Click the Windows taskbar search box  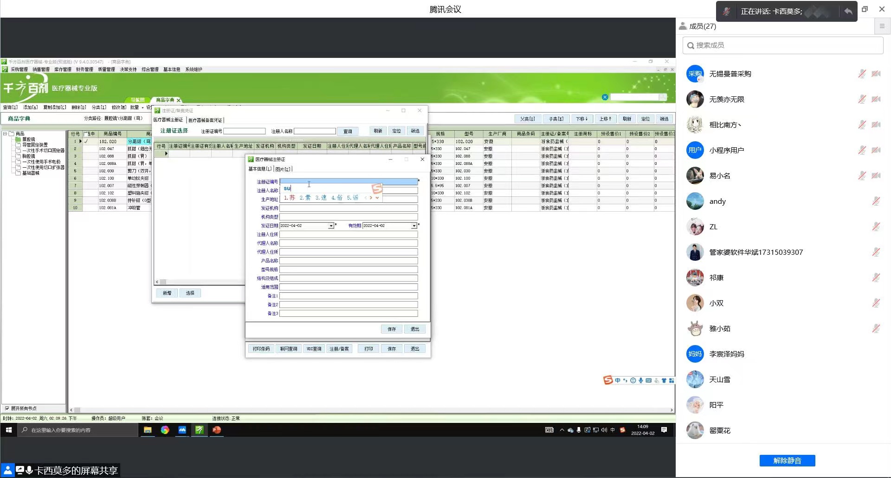point(78,430)
